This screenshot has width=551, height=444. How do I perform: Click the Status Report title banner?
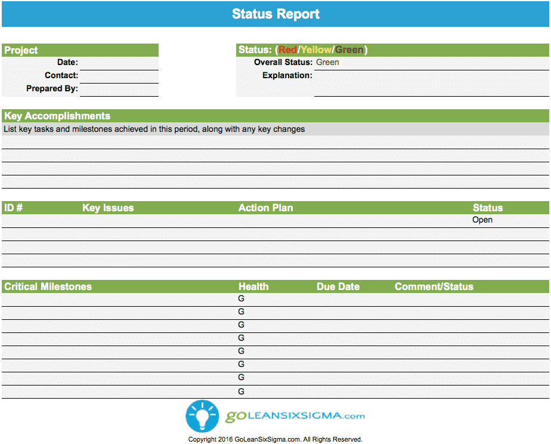point(275,14)
